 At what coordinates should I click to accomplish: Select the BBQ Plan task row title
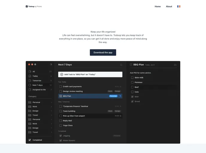pos(67,96)
